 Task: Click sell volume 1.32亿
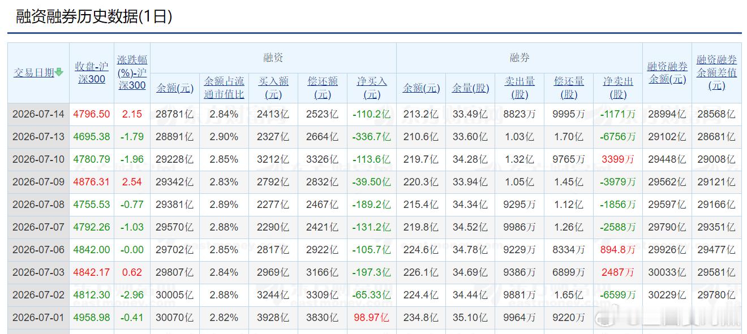(x=520, y=159)
